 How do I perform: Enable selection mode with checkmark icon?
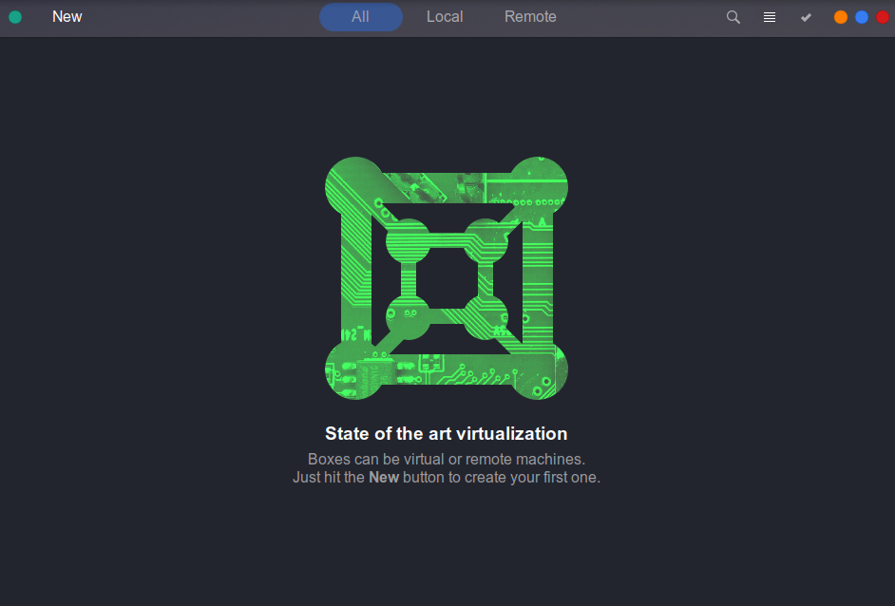[x=806, y=17]
